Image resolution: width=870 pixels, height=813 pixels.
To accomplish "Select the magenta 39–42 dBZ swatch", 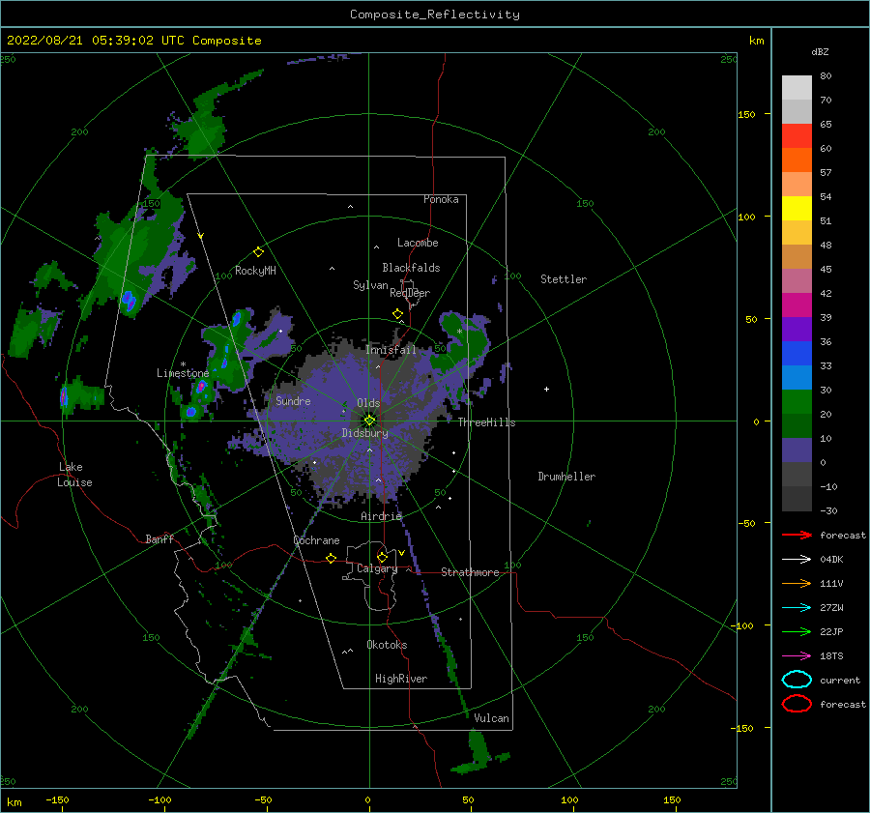I will (x=797, y=305).
